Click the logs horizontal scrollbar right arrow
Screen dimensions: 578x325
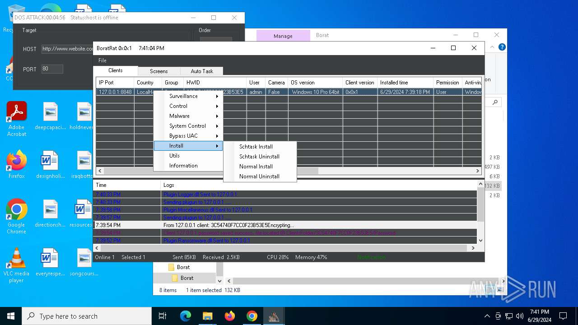473,248
